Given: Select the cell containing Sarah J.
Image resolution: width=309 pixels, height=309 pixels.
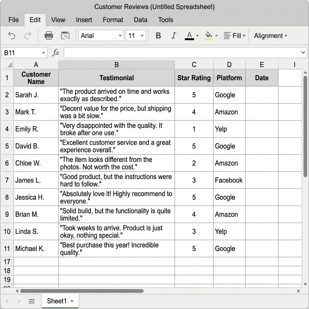Looking at the screenshot, I should click(x=36, y=95).
